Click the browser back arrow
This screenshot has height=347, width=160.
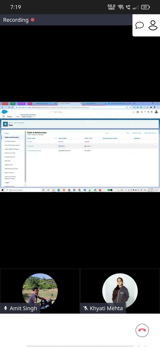(x=2, y=107)
